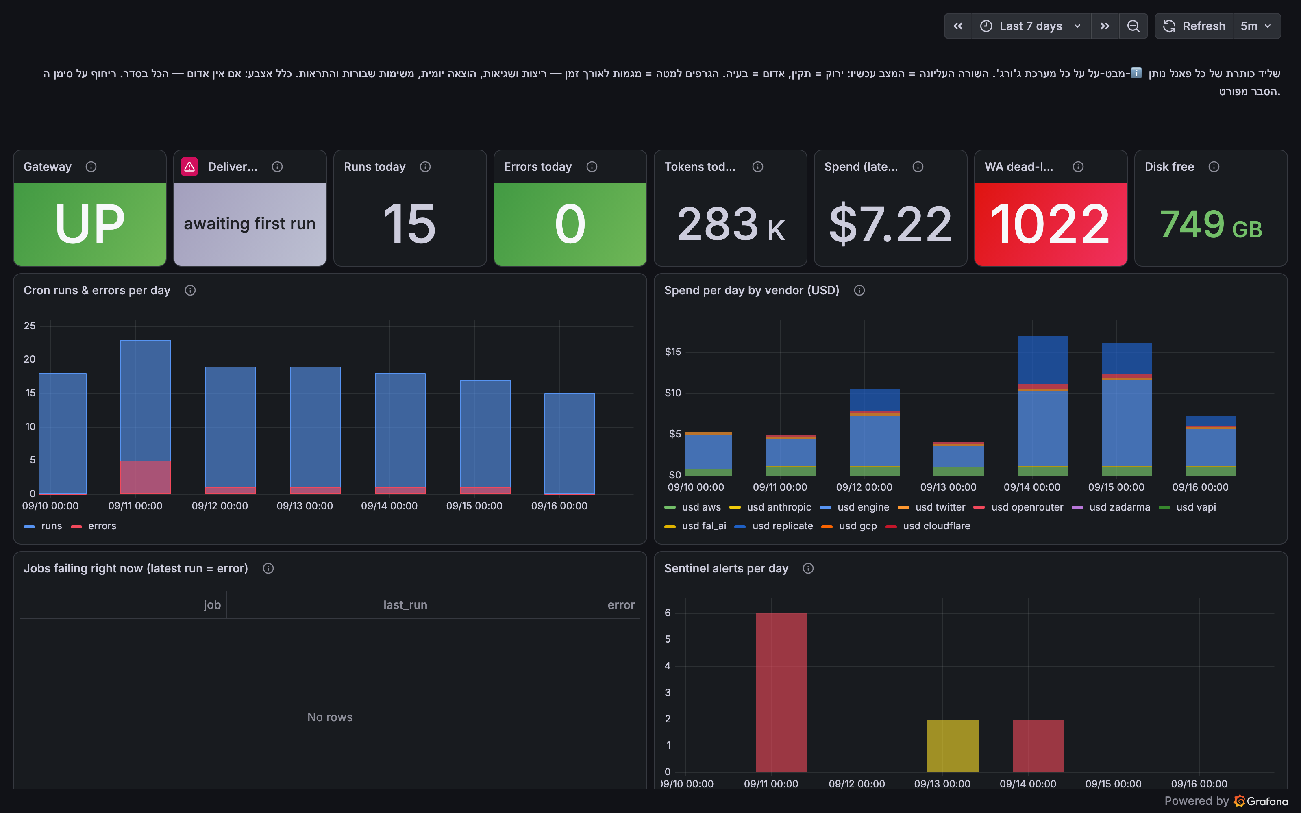This screenshot has height=813, width=1301.
Task: Show info for Jobs failing right now panel
Action: [268, 568]
